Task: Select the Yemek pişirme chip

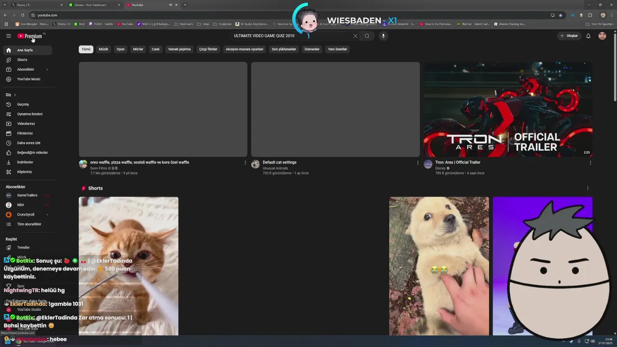Action: pos(179,49)
